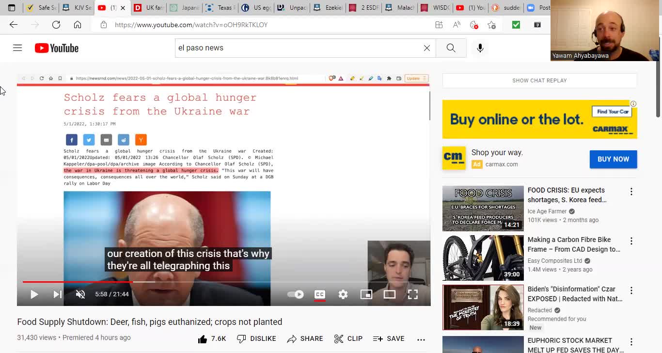
Task: Add this page to favorites
Action: tap(491, 25)
